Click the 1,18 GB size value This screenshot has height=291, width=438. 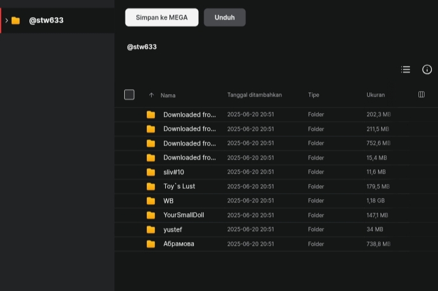(376, 201)
